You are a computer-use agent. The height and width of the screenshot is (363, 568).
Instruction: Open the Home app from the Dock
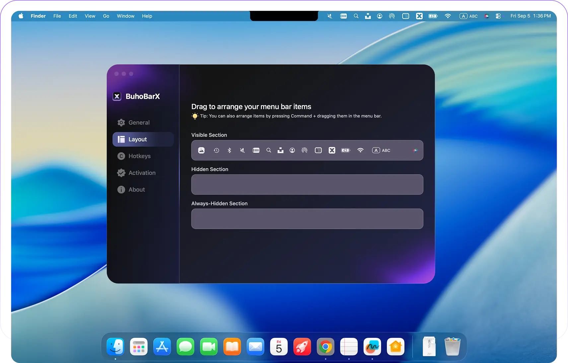[x=395, y=346]
